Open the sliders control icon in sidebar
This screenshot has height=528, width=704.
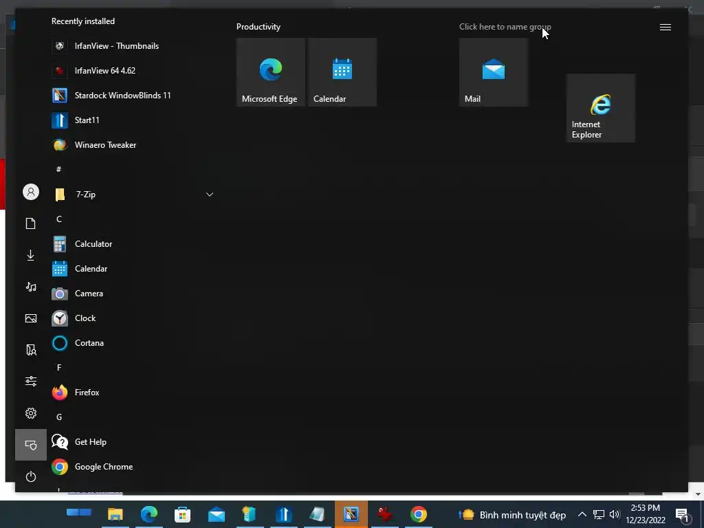coord(30,382)
